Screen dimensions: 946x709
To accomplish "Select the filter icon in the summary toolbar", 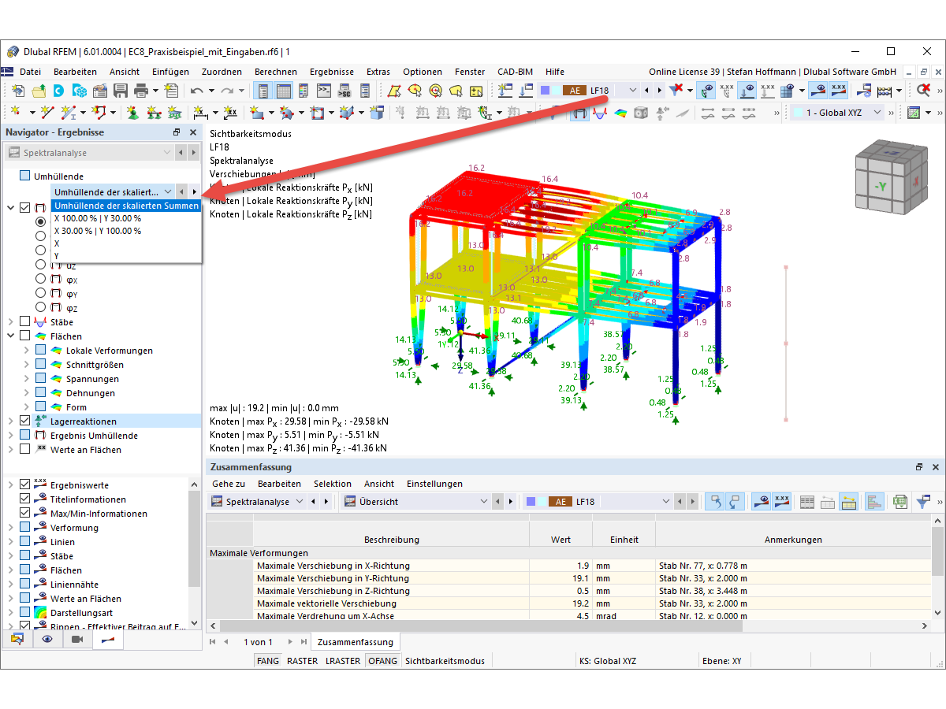I will 923,503.
